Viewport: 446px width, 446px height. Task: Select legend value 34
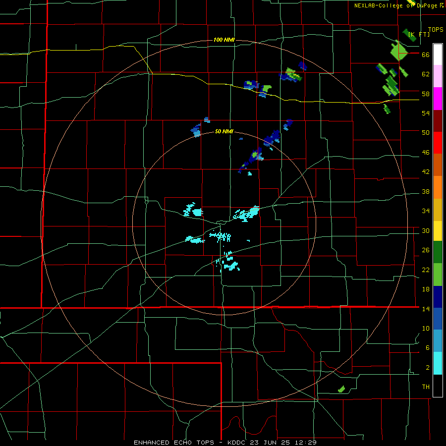tap(426, 211)
